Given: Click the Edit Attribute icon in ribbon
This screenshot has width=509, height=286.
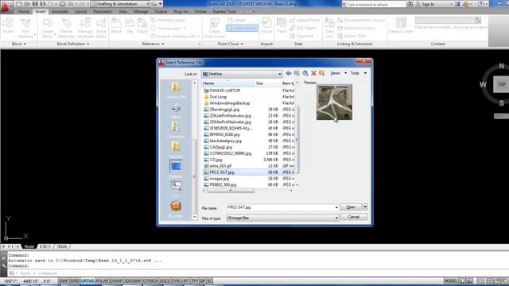Looking at the screenshot, I should (x=25, y=28).
